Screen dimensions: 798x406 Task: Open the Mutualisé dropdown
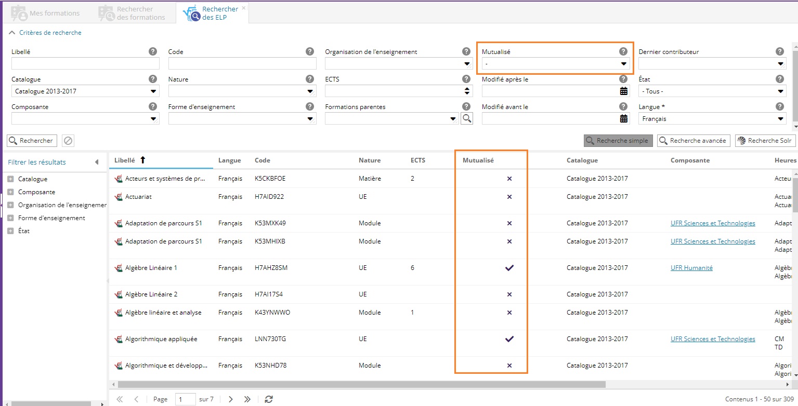(624, 63)
